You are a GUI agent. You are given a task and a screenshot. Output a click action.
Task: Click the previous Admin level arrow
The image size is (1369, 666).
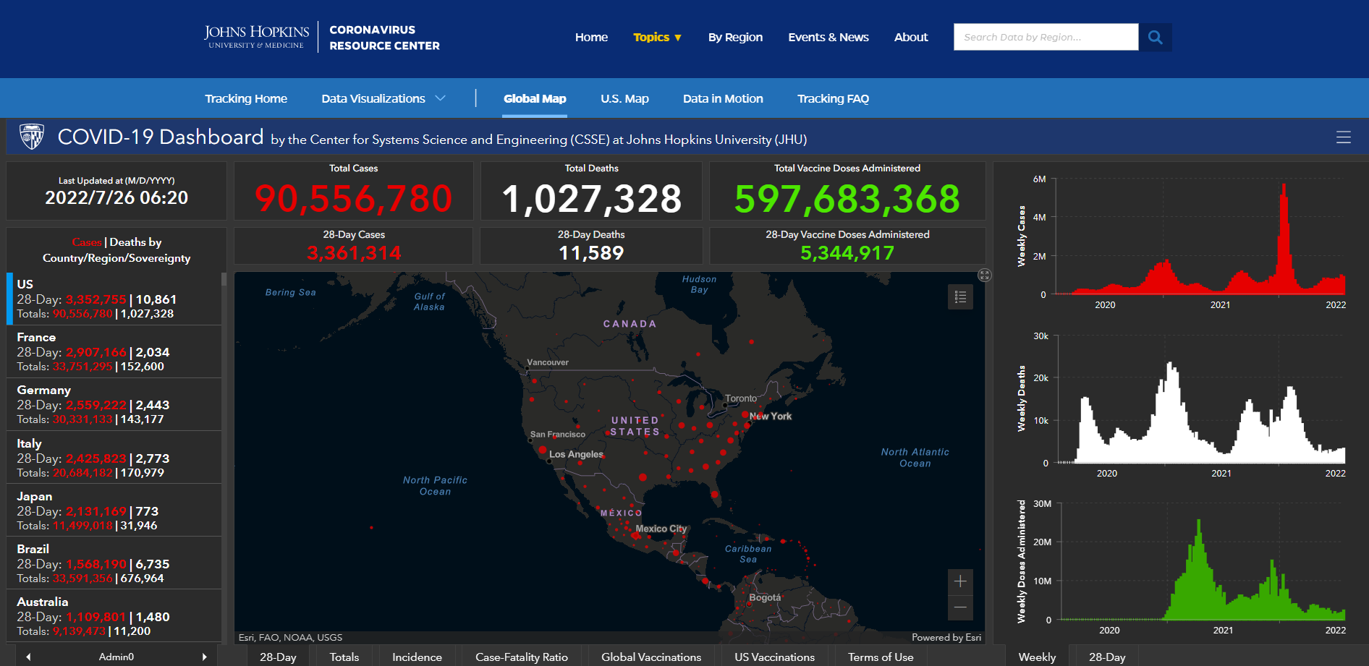(28, 657)
